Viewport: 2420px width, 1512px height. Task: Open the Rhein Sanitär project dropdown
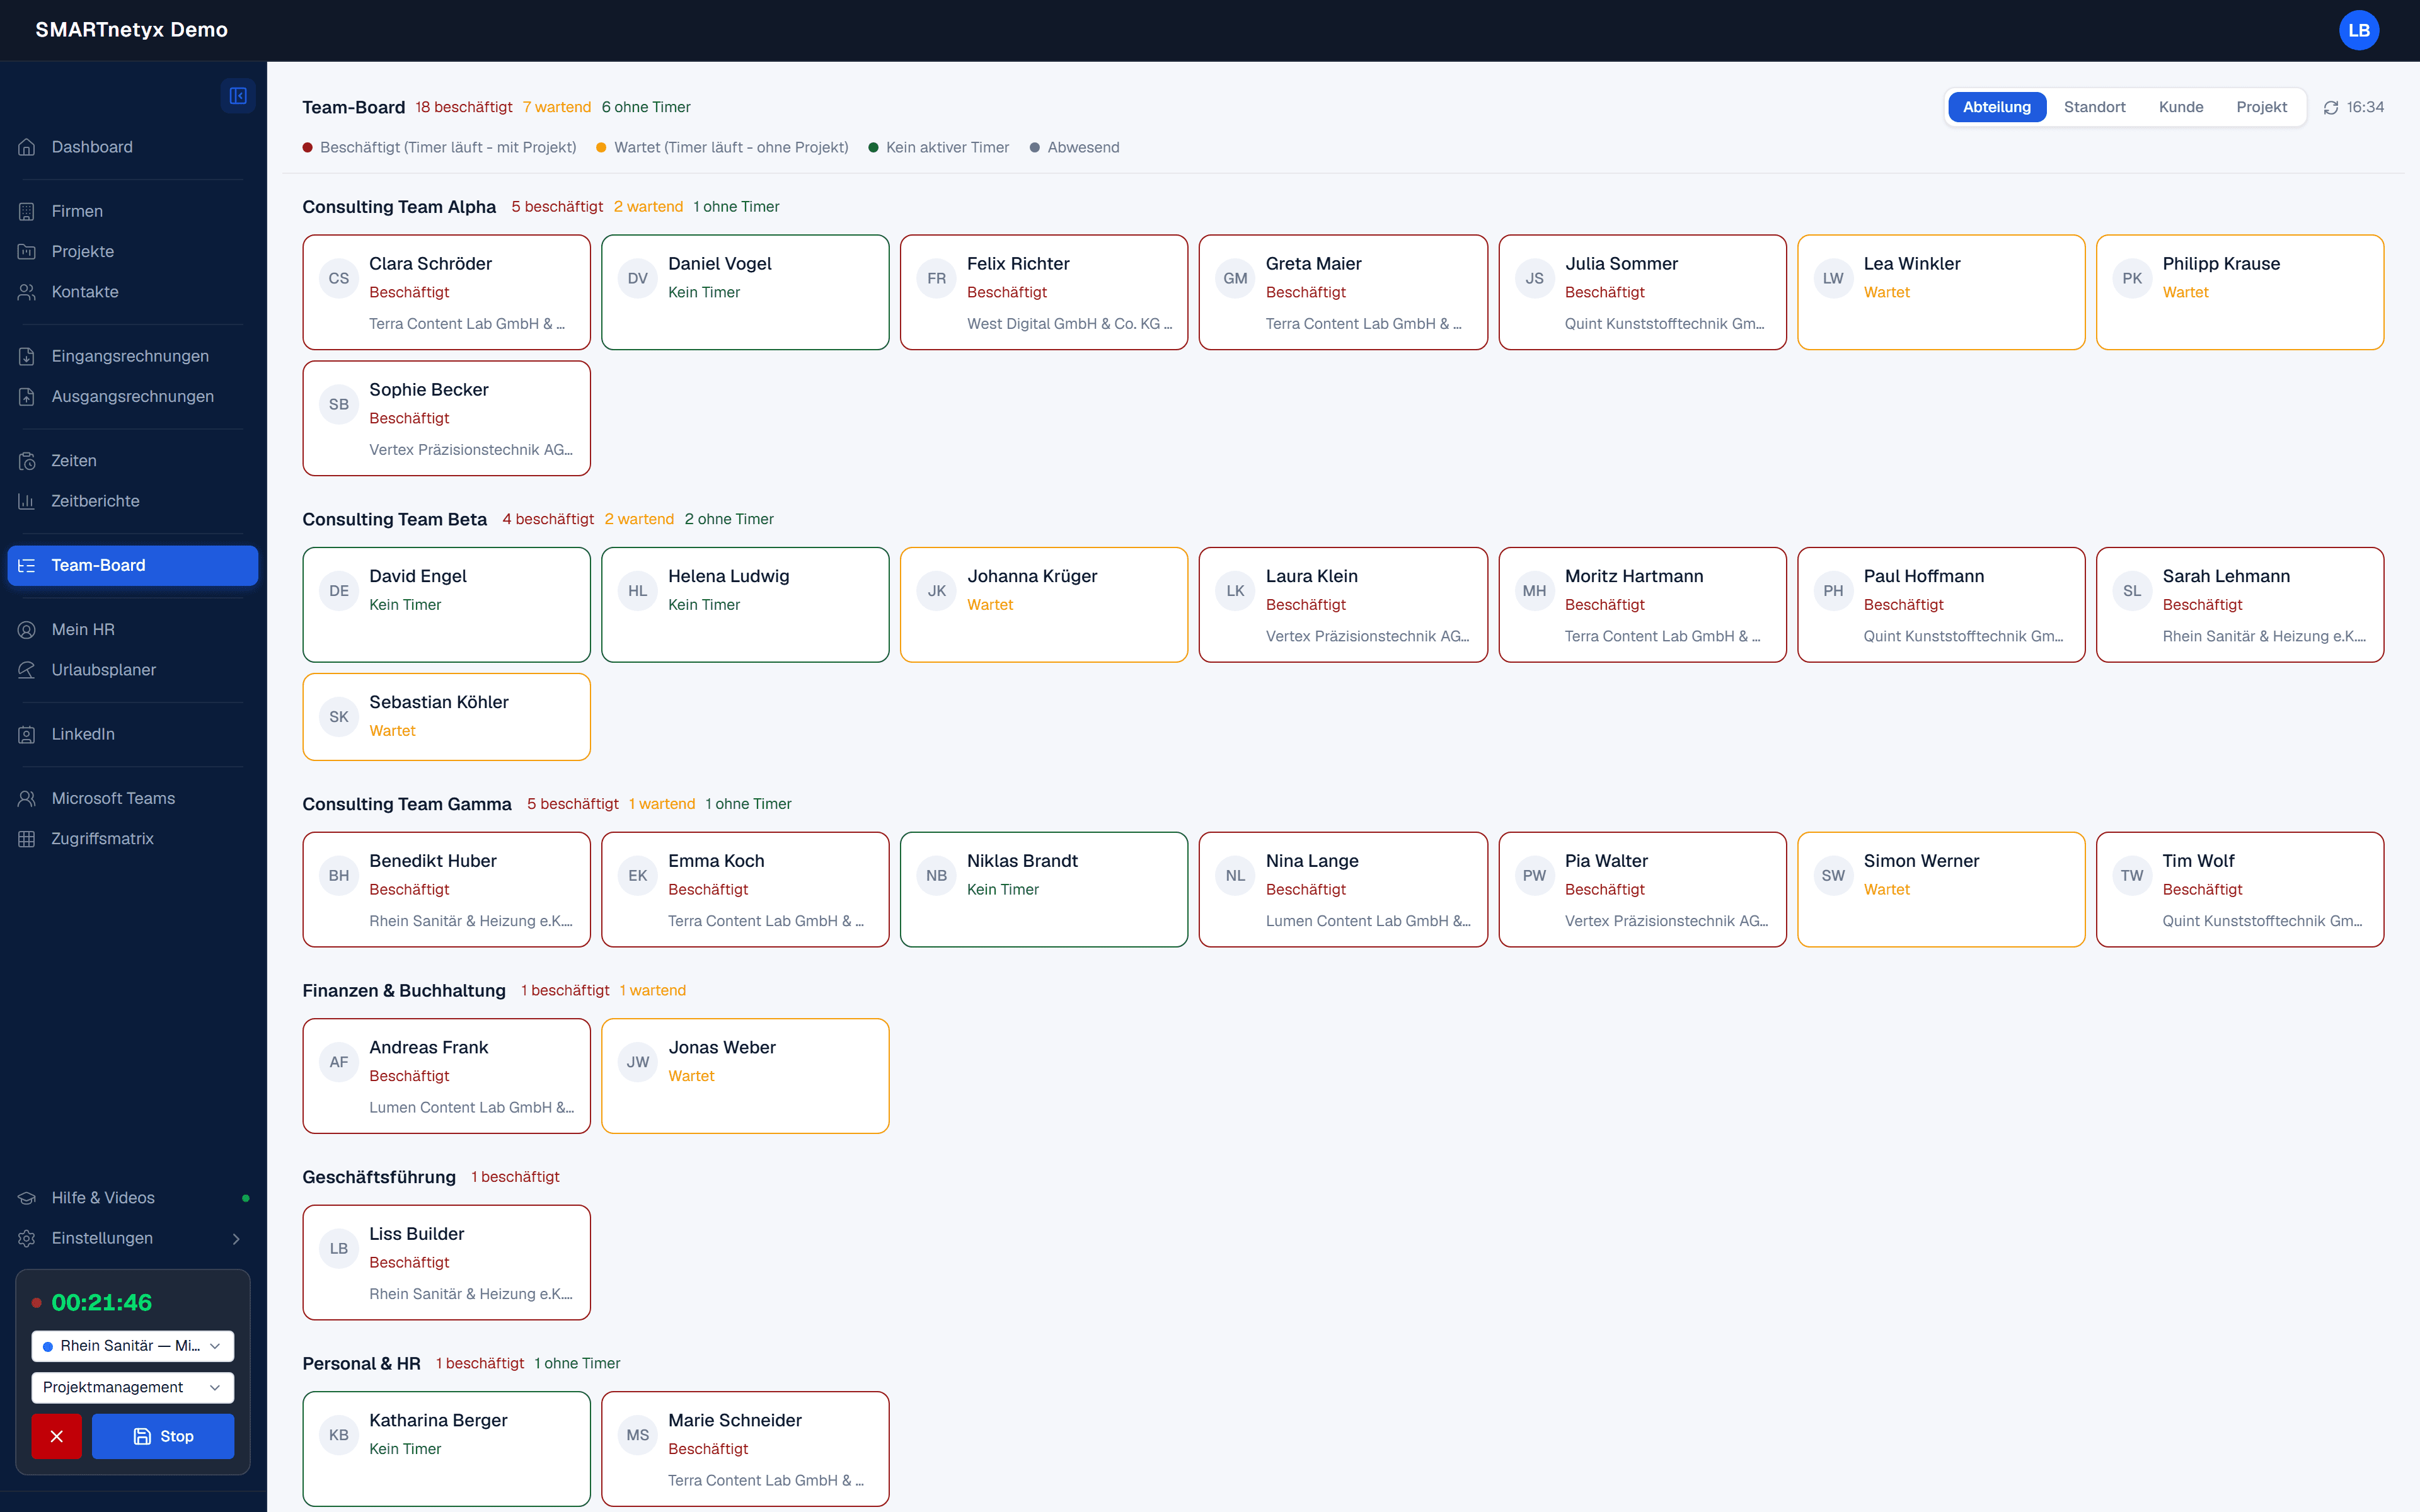133,1346
